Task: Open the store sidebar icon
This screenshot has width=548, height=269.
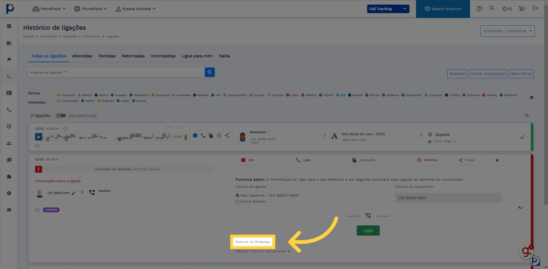Action: tap(9, 210)
